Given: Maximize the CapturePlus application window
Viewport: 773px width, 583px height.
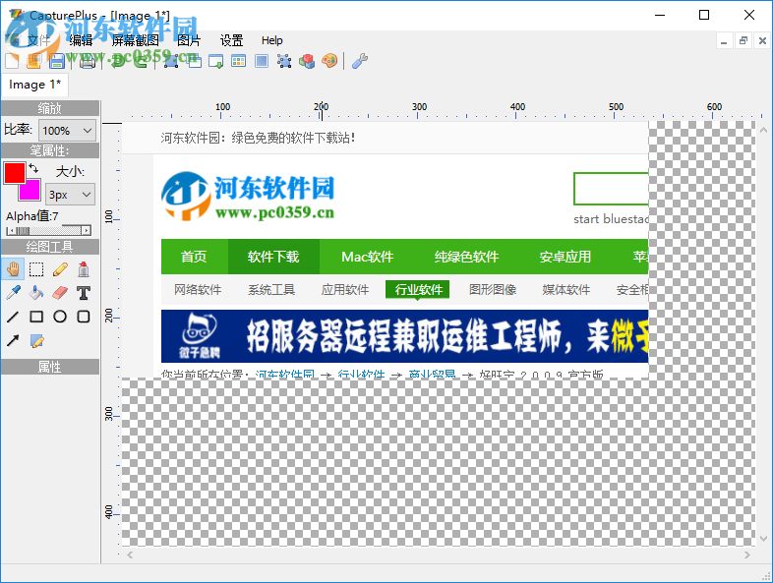Looking at the screenshot, I should (704, 15).
